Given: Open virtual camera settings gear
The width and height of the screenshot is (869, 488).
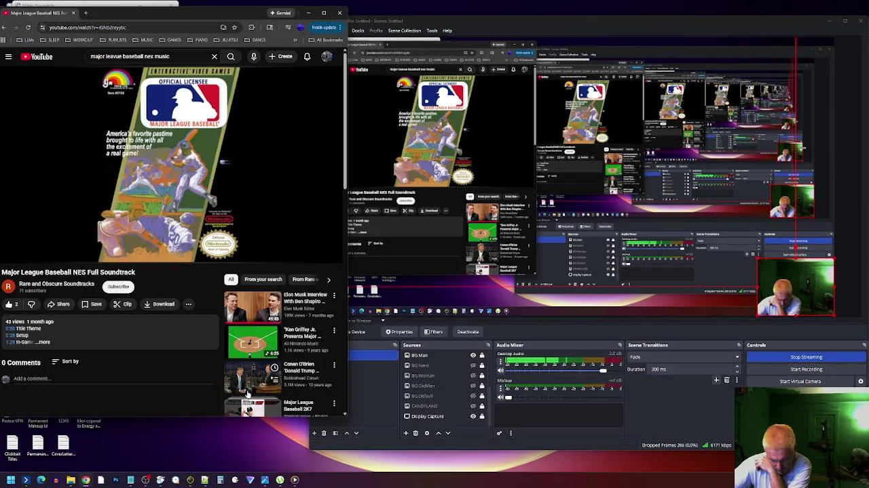Looking at the screenshot, I should point(861,382).
